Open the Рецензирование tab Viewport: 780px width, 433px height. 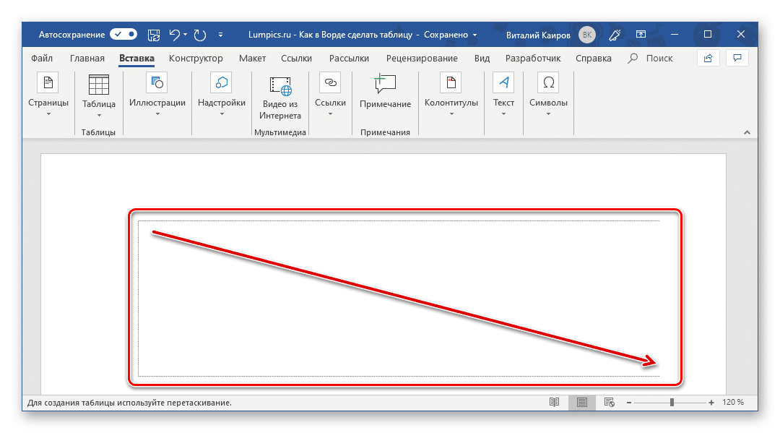tap(422, 59)
